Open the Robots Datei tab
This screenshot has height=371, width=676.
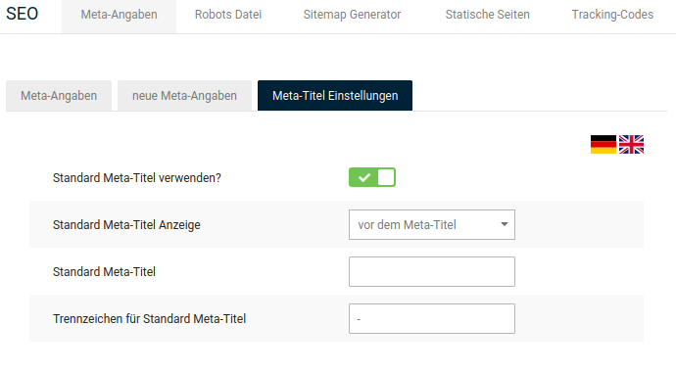coord(228,15)
